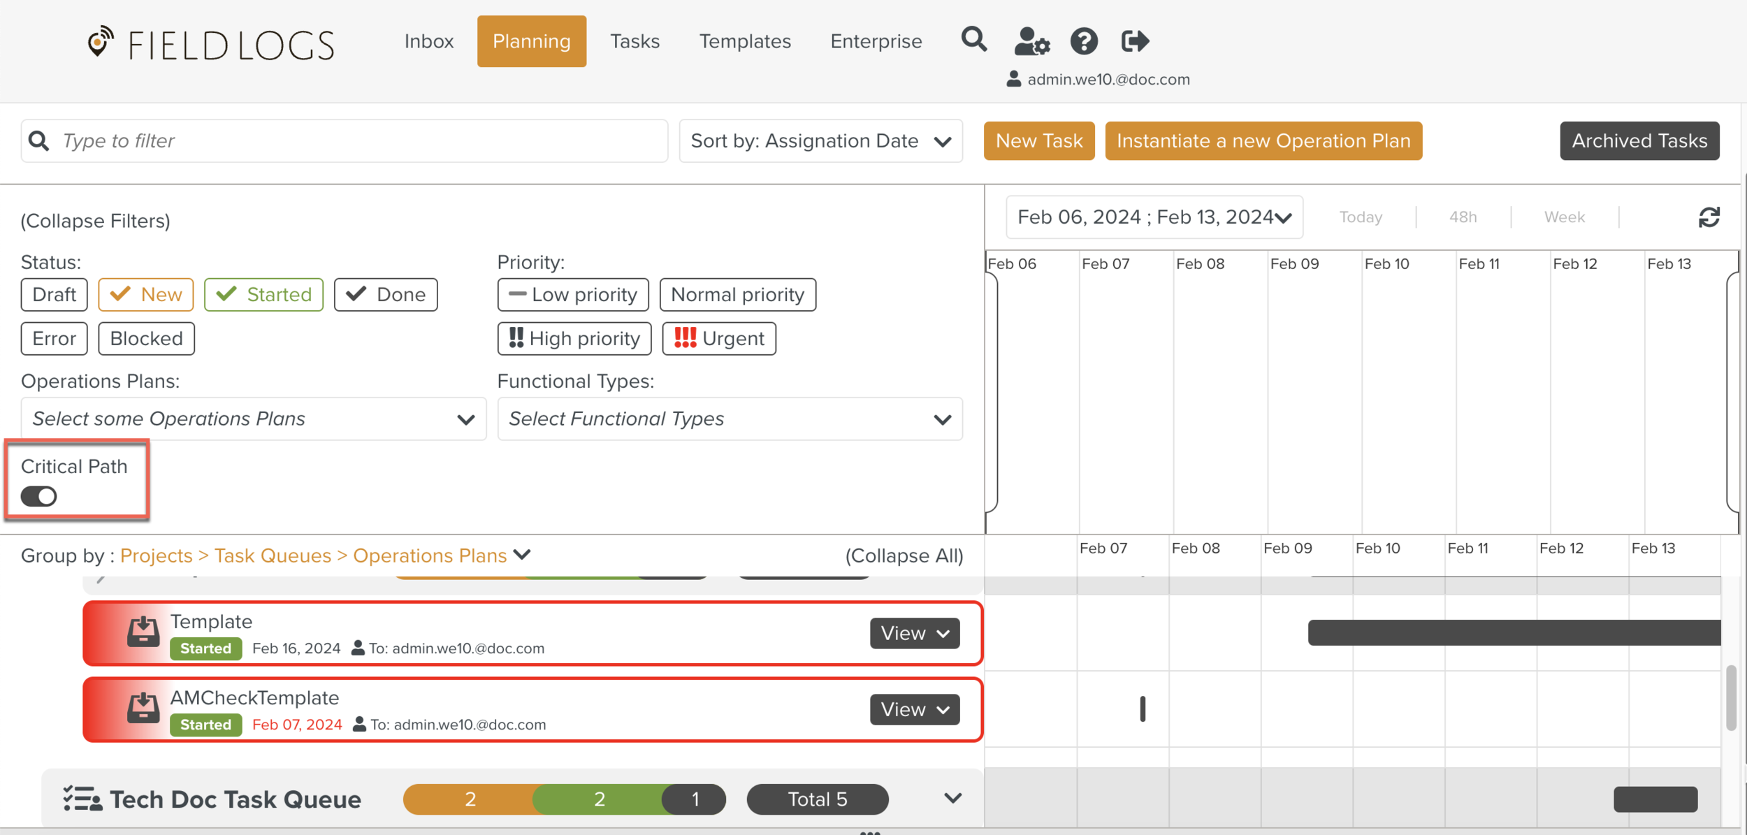Open the Tasks tab
Image resolution: width=1747 pixels, height=835 pixels.
[x=635, y=41]
